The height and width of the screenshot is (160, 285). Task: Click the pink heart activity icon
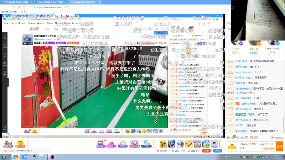(111, 144)
